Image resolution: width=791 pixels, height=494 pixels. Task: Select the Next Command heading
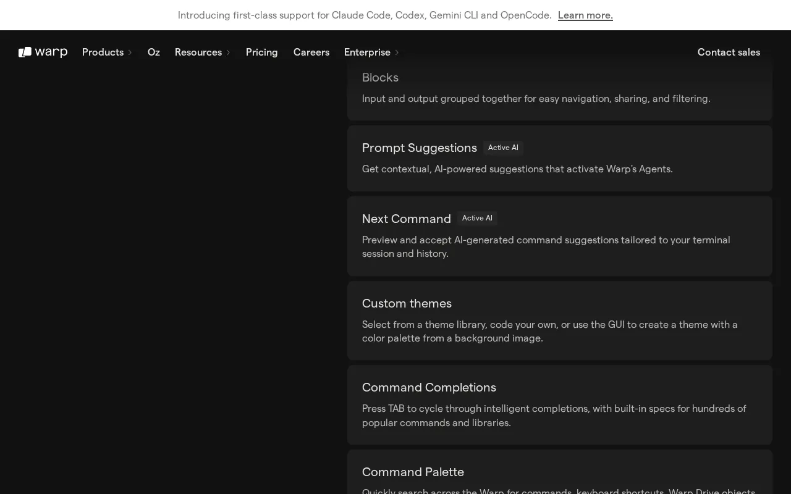pyautogui.click(x=407, y=219)
